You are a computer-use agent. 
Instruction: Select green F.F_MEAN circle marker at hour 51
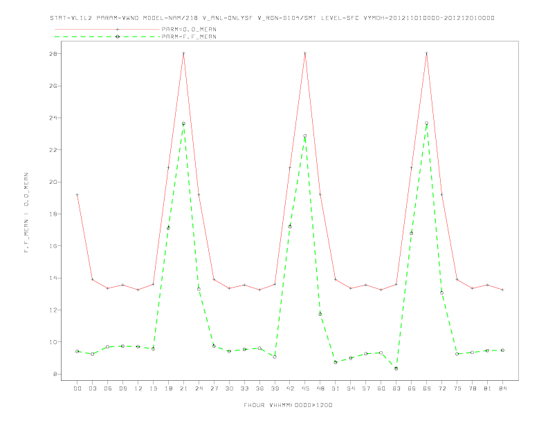[336, 362]
